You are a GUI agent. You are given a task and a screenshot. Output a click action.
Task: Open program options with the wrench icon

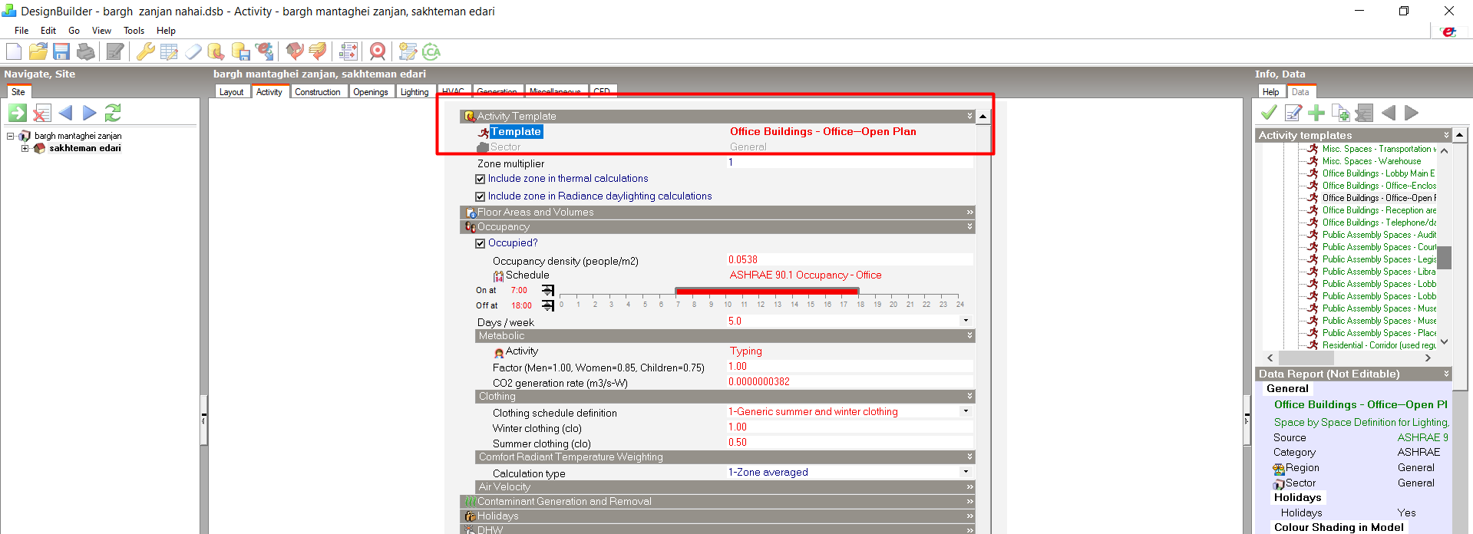coord(145,51)
